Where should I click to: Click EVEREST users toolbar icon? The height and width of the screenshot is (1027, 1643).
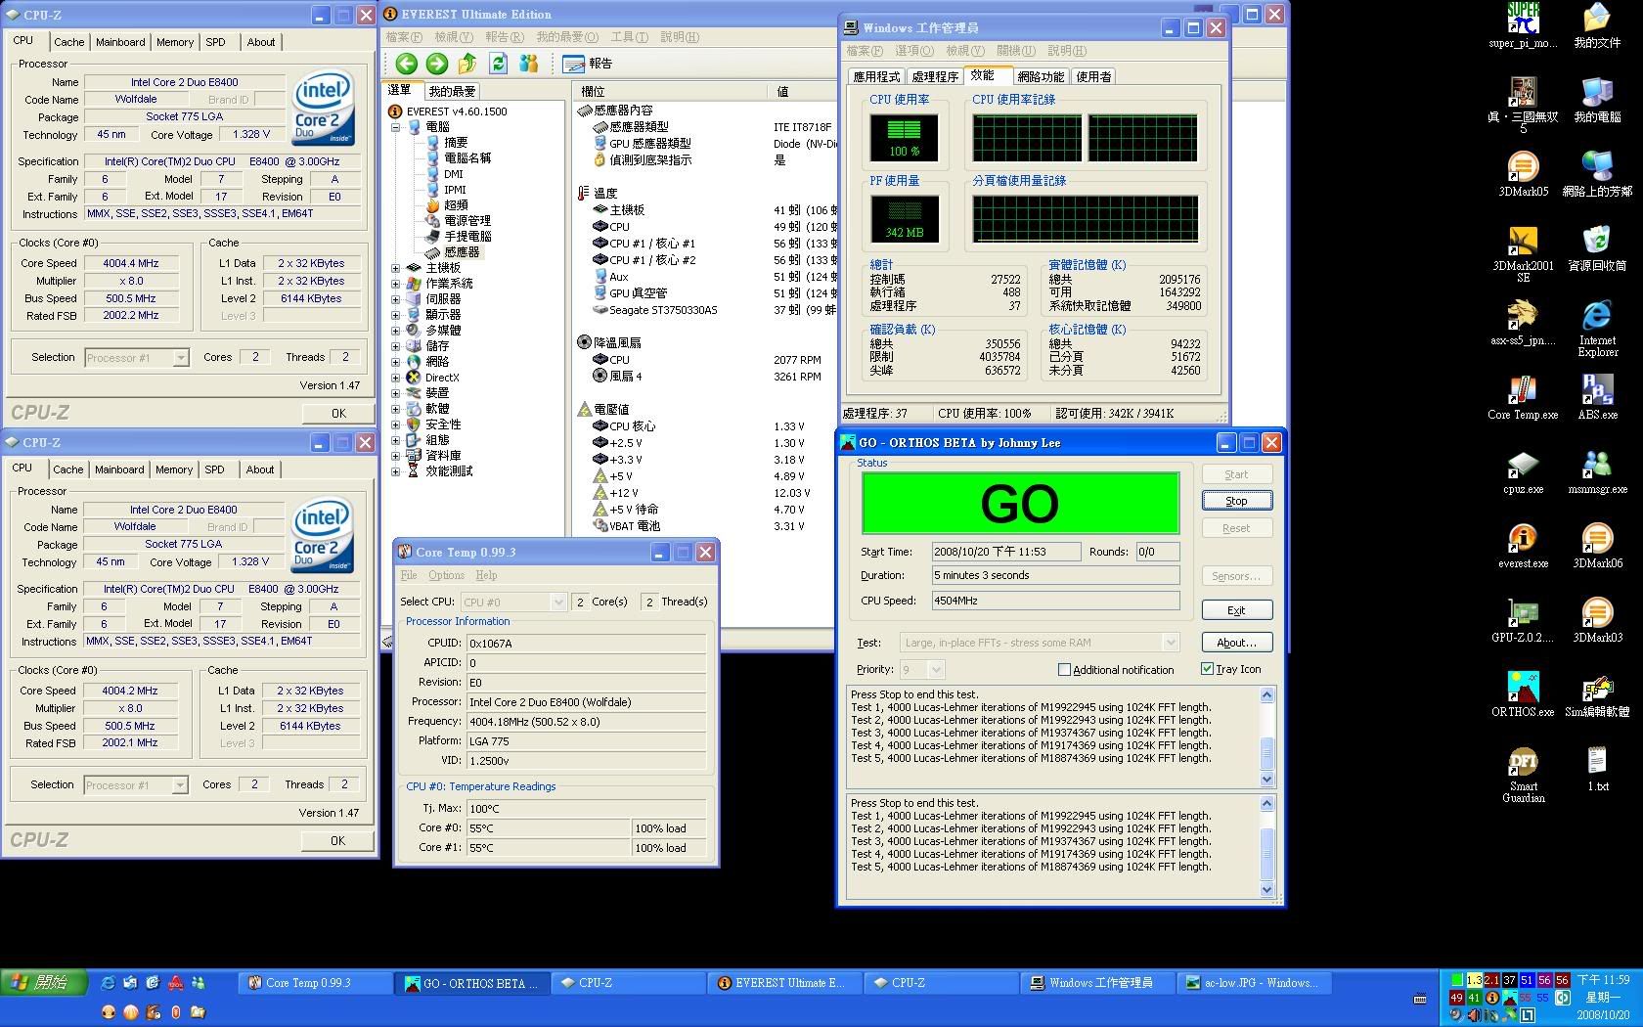(529, 64)
